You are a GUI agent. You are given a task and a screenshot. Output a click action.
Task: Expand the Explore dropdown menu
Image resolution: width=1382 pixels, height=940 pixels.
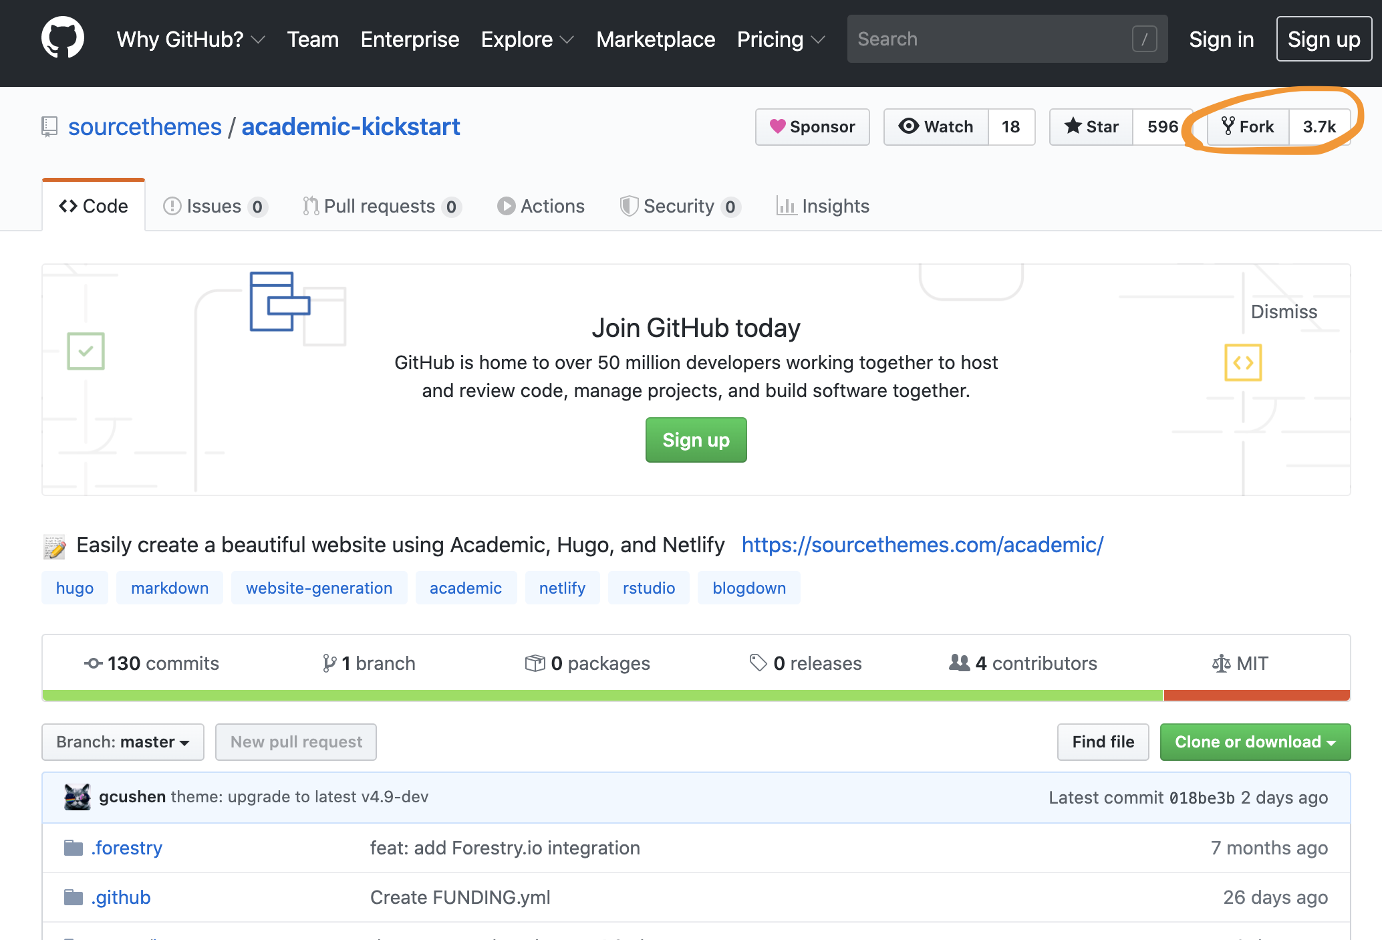pos(527,39)
